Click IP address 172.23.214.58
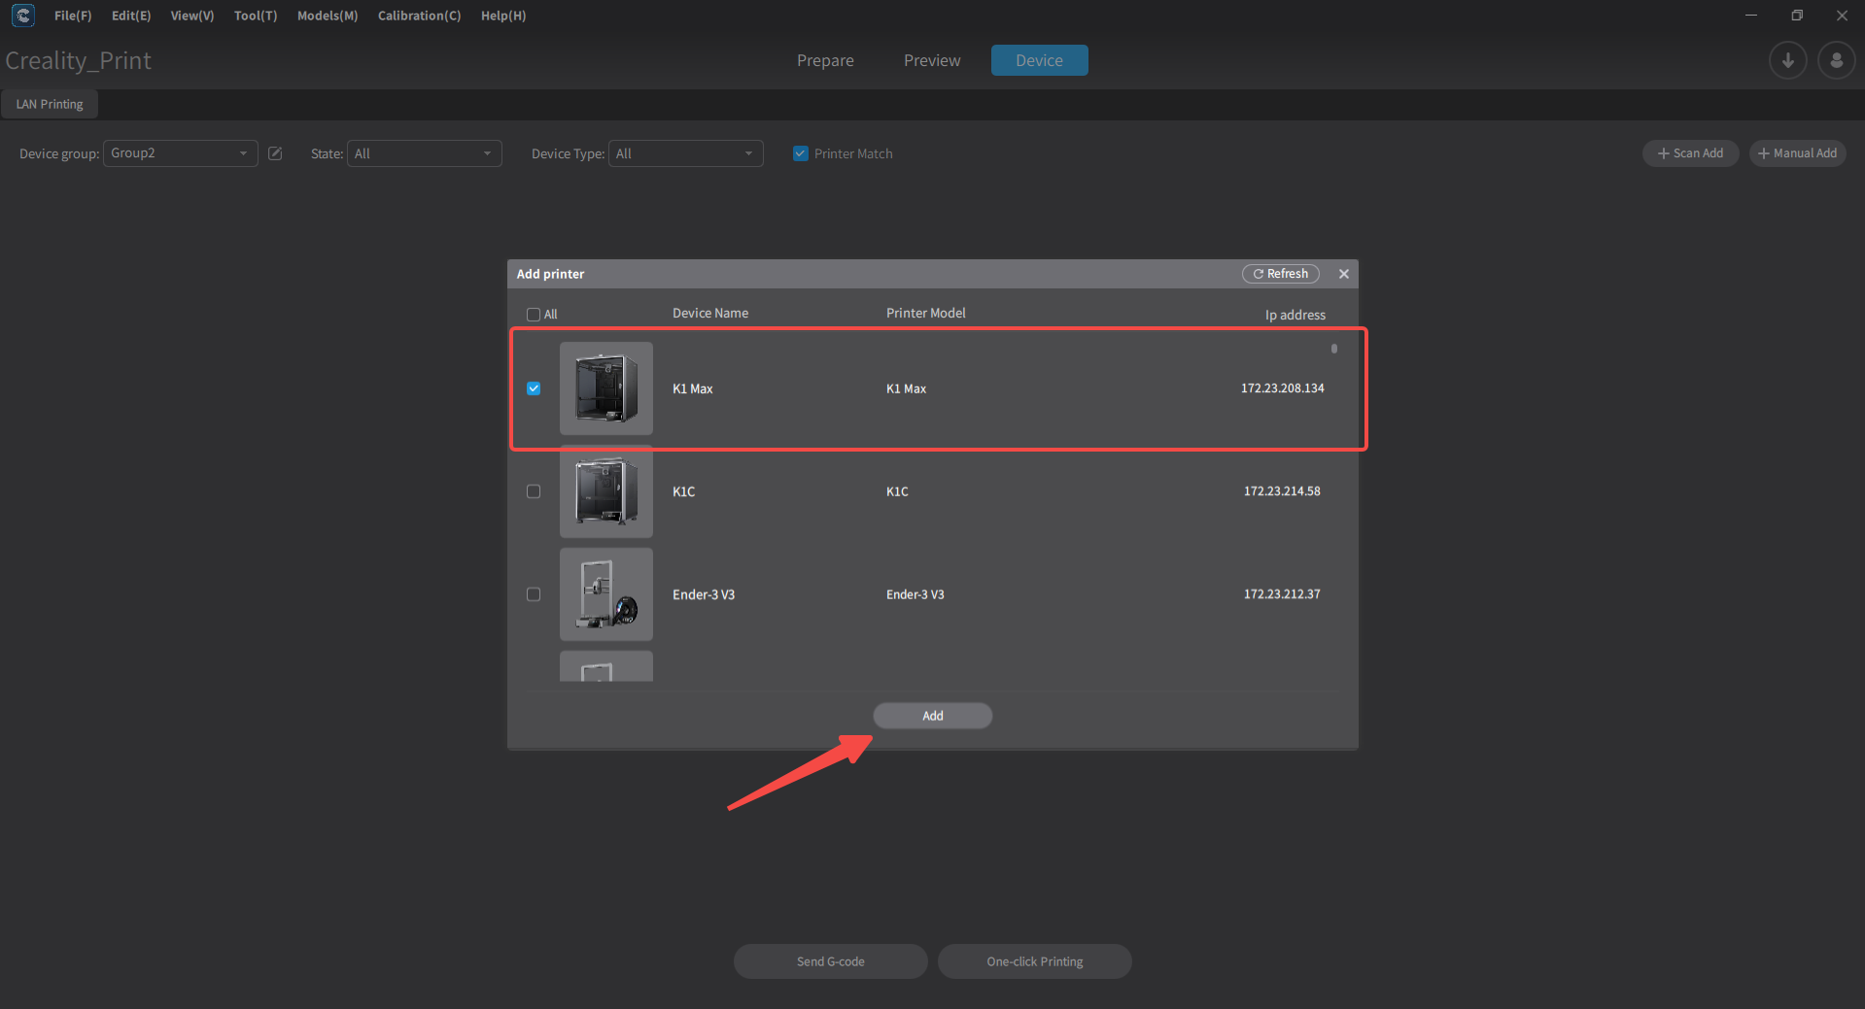The image size is (1865, 1009). tap(1282, 491)
